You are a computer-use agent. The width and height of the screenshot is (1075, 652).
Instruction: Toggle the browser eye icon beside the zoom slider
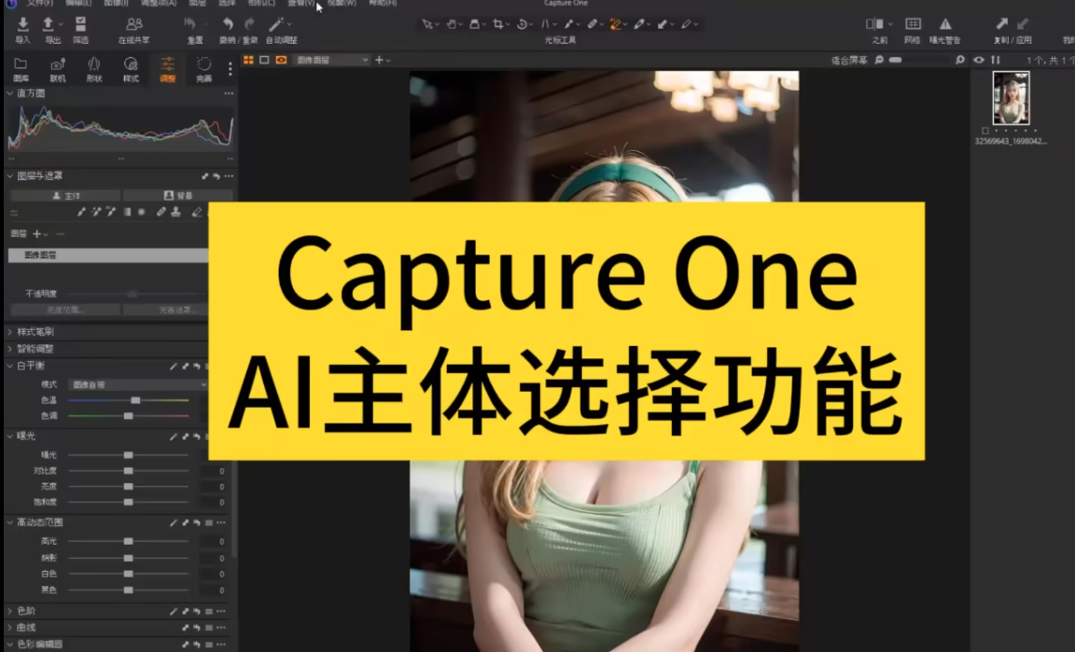978,60
